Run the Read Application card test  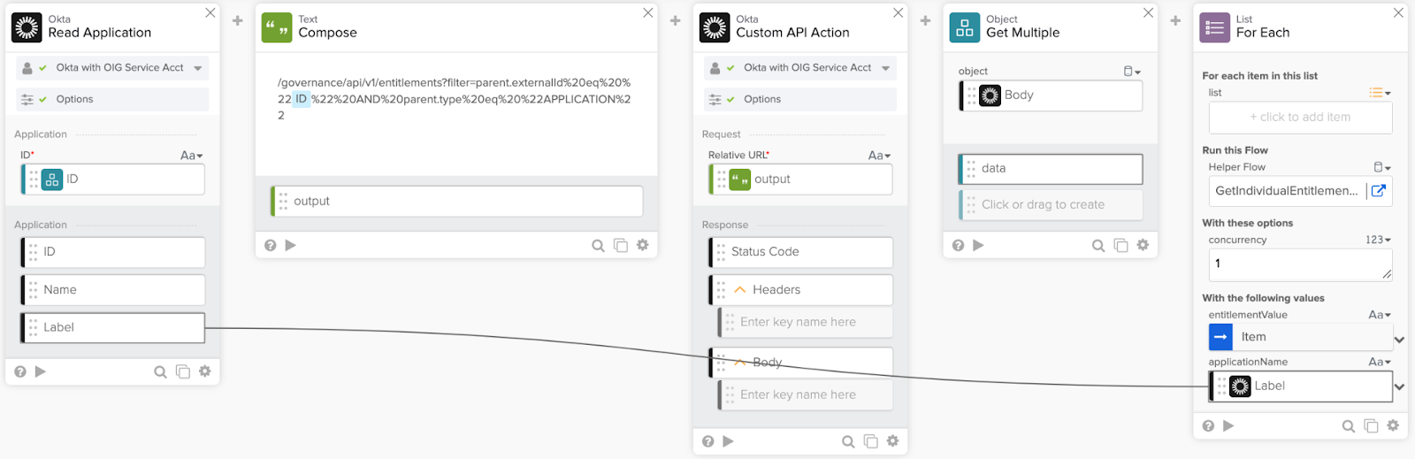tap(41, 371)
